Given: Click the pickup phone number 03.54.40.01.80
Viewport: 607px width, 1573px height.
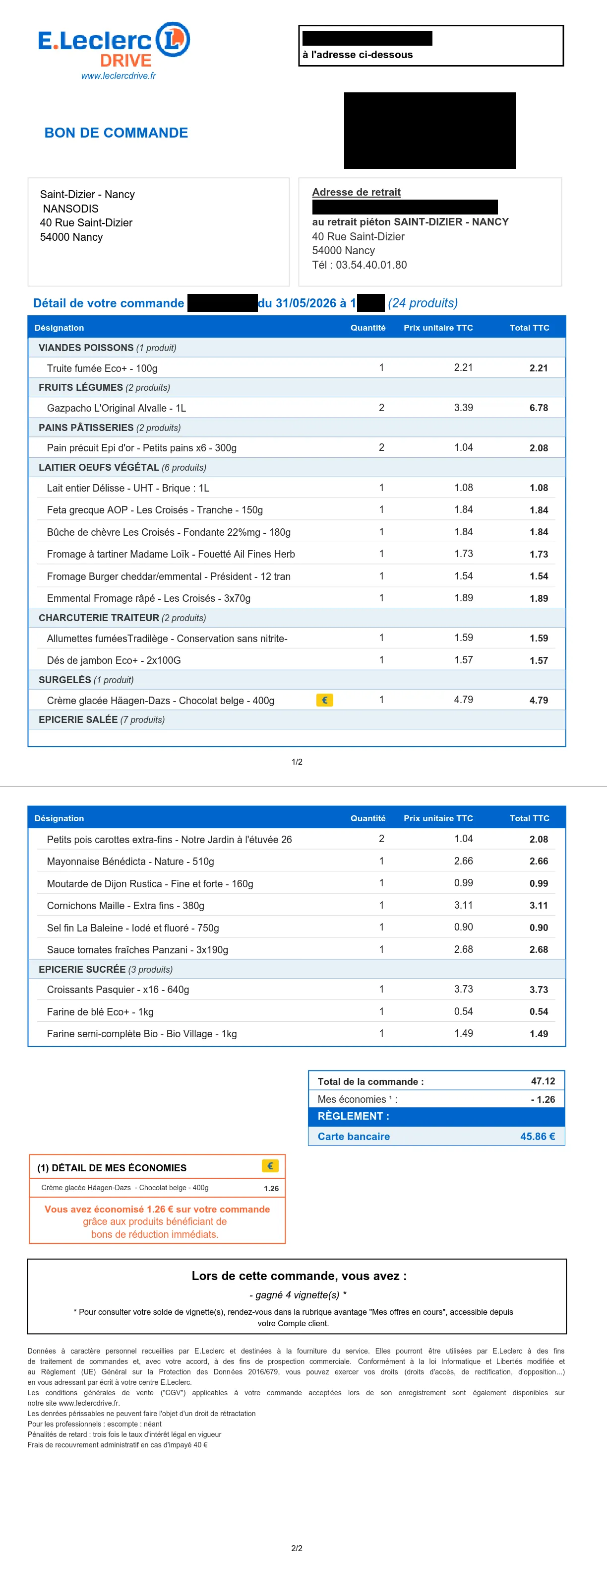Looking at the screenshot, I should coord(371,265).
